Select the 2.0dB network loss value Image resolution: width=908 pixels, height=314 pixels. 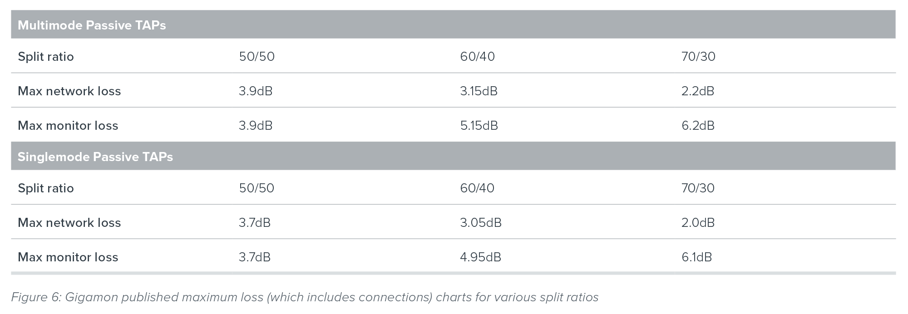(698, 223)
